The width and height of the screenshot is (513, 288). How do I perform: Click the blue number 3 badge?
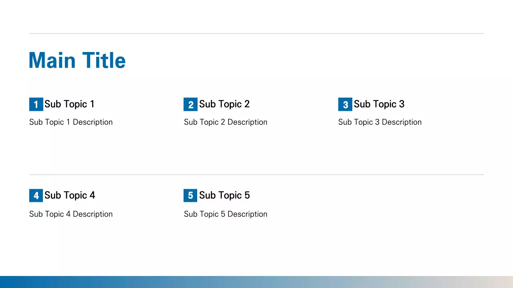tap(345, 104)
